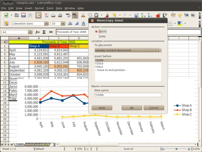Expand the font size dropdown
This screenshot has width=202, height=152.
(x=63, y=24)
